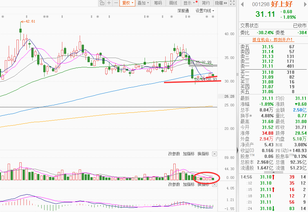Go to previous stock arrow
Viewport: 308px width, 212px height.
click(242, 4)
